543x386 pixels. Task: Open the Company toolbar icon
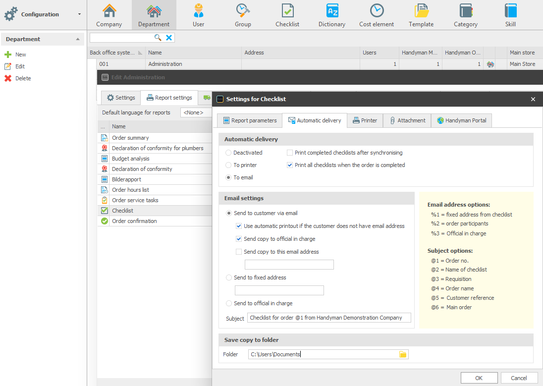point(109,15)
